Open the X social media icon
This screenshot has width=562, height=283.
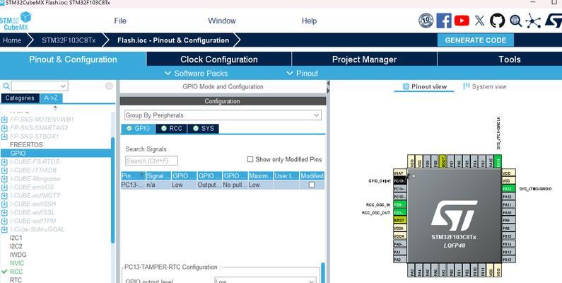(x=479, y=21)
